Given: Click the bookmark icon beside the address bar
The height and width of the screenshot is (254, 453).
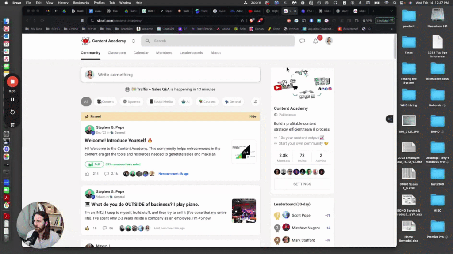Looking at the screenshot, I should click(x=82, y=21).
